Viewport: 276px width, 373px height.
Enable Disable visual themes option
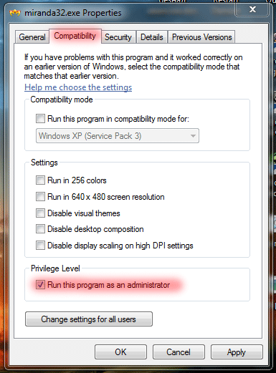coord(40,213)
